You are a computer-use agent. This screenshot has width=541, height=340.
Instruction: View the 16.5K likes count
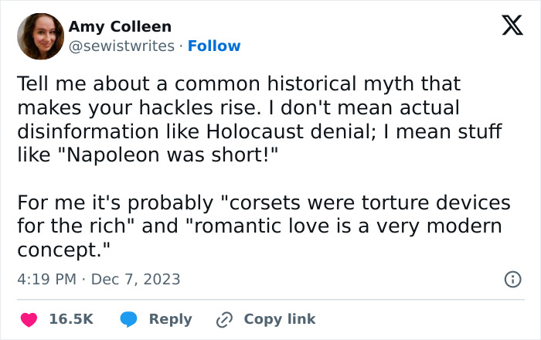(x=71, y=318)
